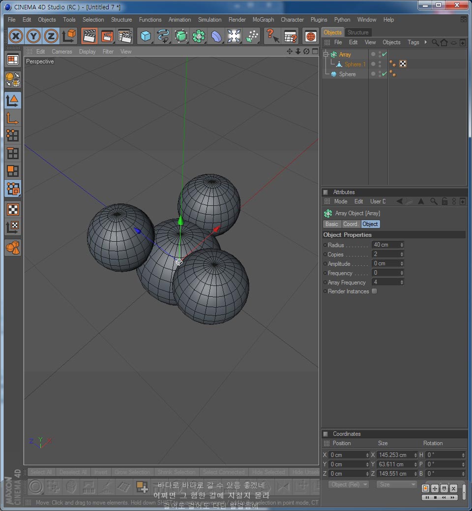
Task: Click attribute manager up arrow
Action: point(421,201)
